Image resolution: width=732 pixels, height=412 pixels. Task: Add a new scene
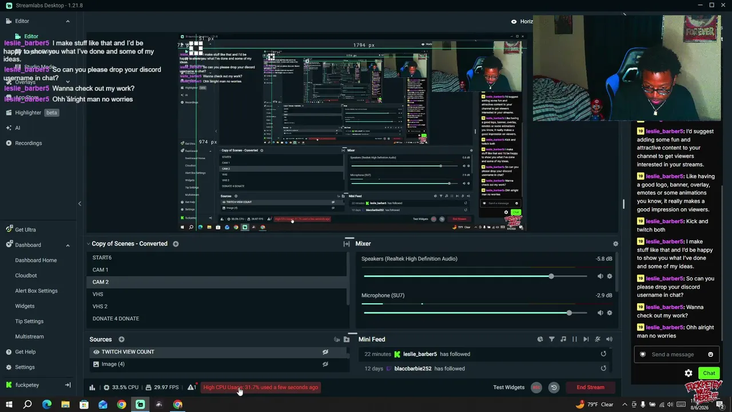[x=176, y=244]
